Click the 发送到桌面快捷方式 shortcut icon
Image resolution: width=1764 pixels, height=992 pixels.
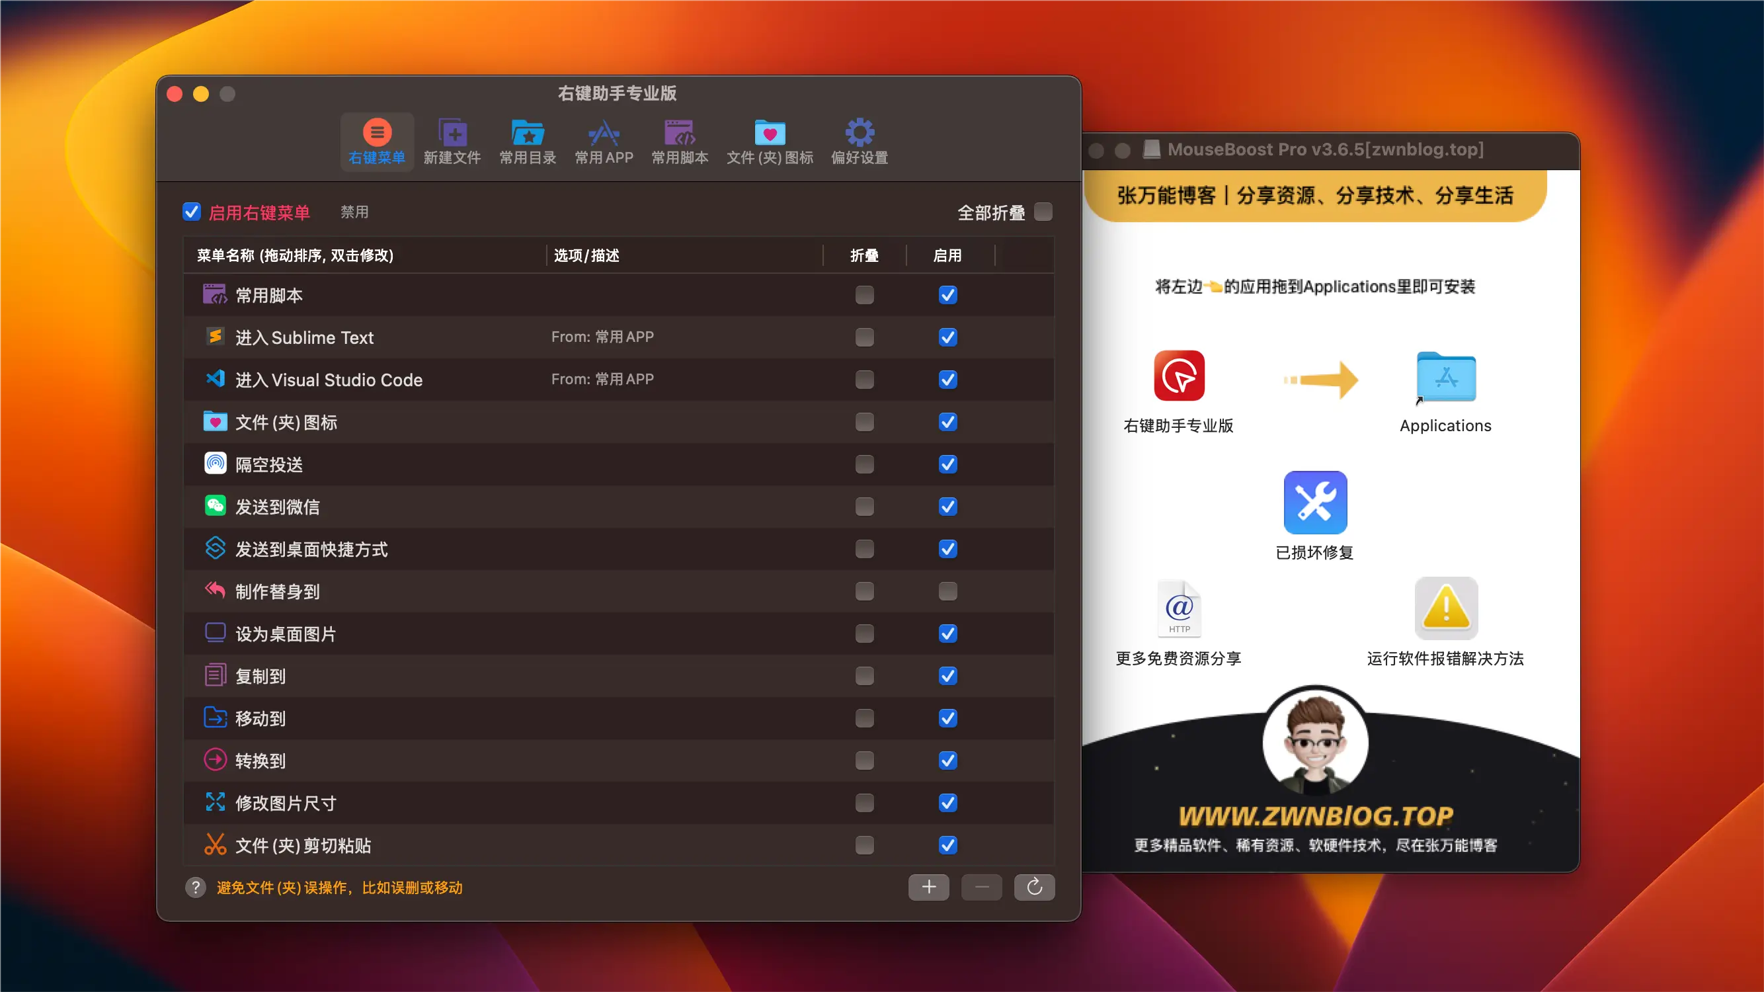coord(215,548)
